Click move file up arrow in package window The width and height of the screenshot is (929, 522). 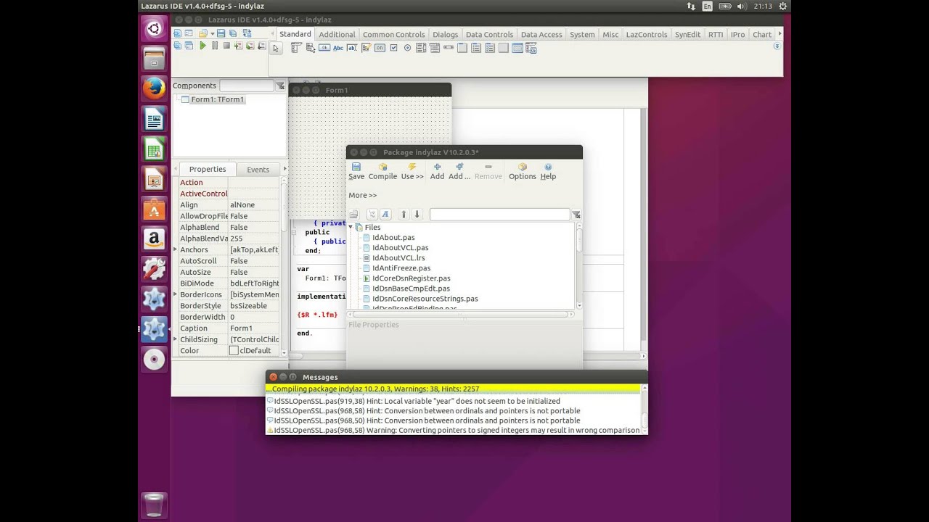[x=404, y=215]
